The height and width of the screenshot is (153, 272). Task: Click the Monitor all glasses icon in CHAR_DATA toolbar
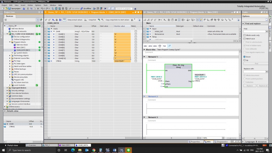tap(64, 20)
